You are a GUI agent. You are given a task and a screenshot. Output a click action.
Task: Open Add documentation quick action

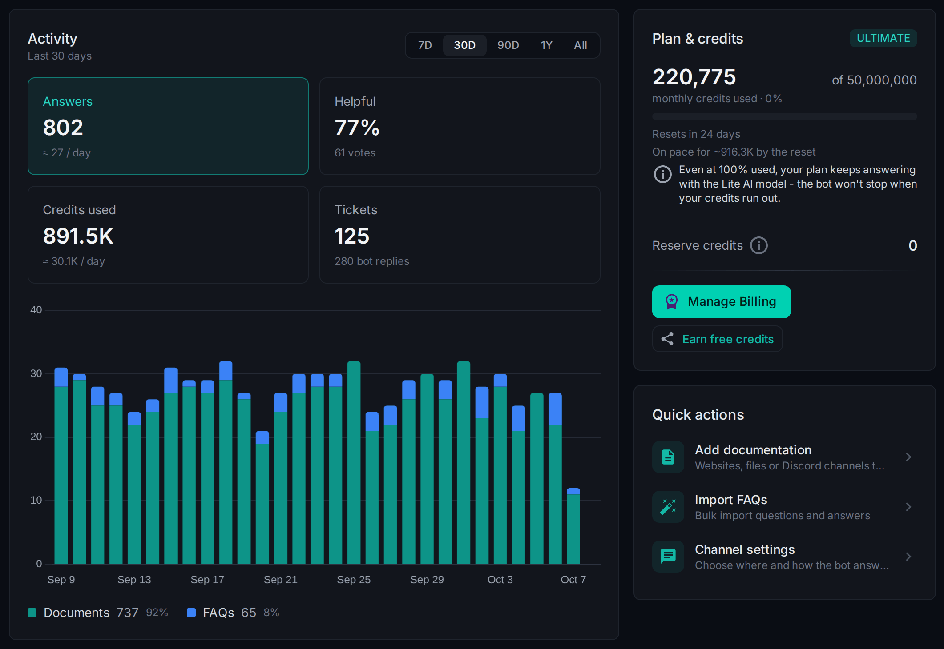[x=784, y=457]
